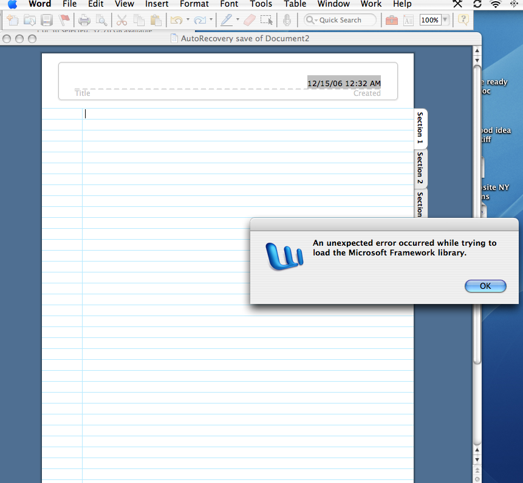The height and width of the screenshot is (483, 523).
Task: Expand the Redo history dropdown arrow
Action: click(x=211, y=19)
